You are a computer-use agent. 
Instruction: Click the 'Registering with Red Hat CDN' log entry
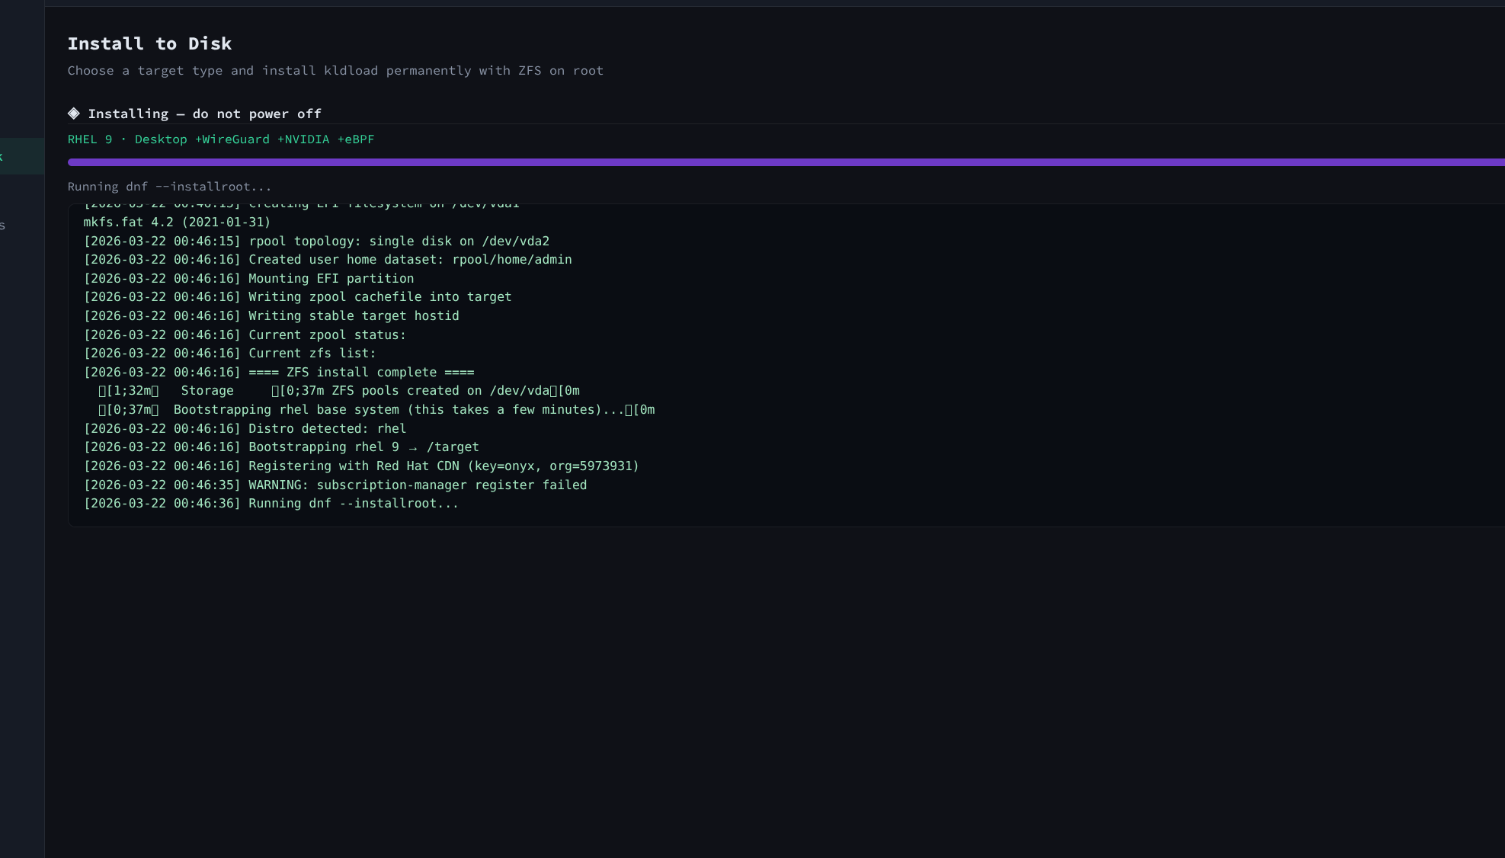[361, 466]
